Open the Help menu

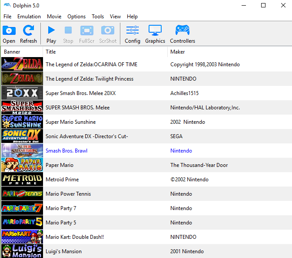click(132, 17)
